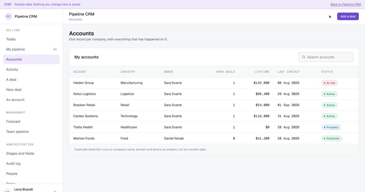Navigate to Forecast under Management
The width and height of the screenshot is (365, 192).
pyautogui.click(x=31, y=122)
